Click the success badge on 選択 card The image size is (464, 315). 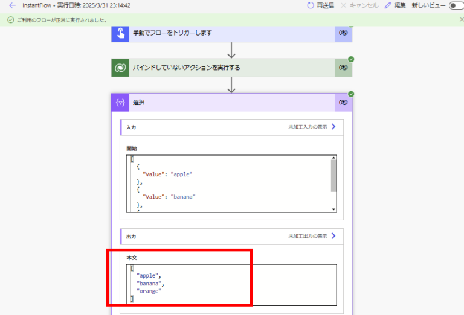coord(351,94)
